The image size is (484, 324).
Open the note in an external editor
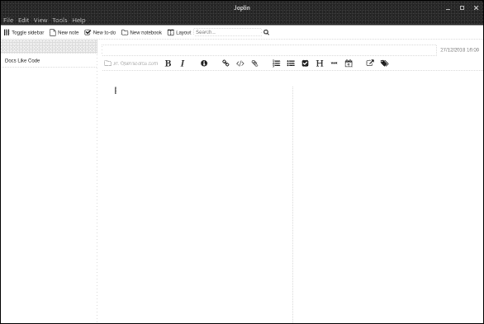[370, 63]
